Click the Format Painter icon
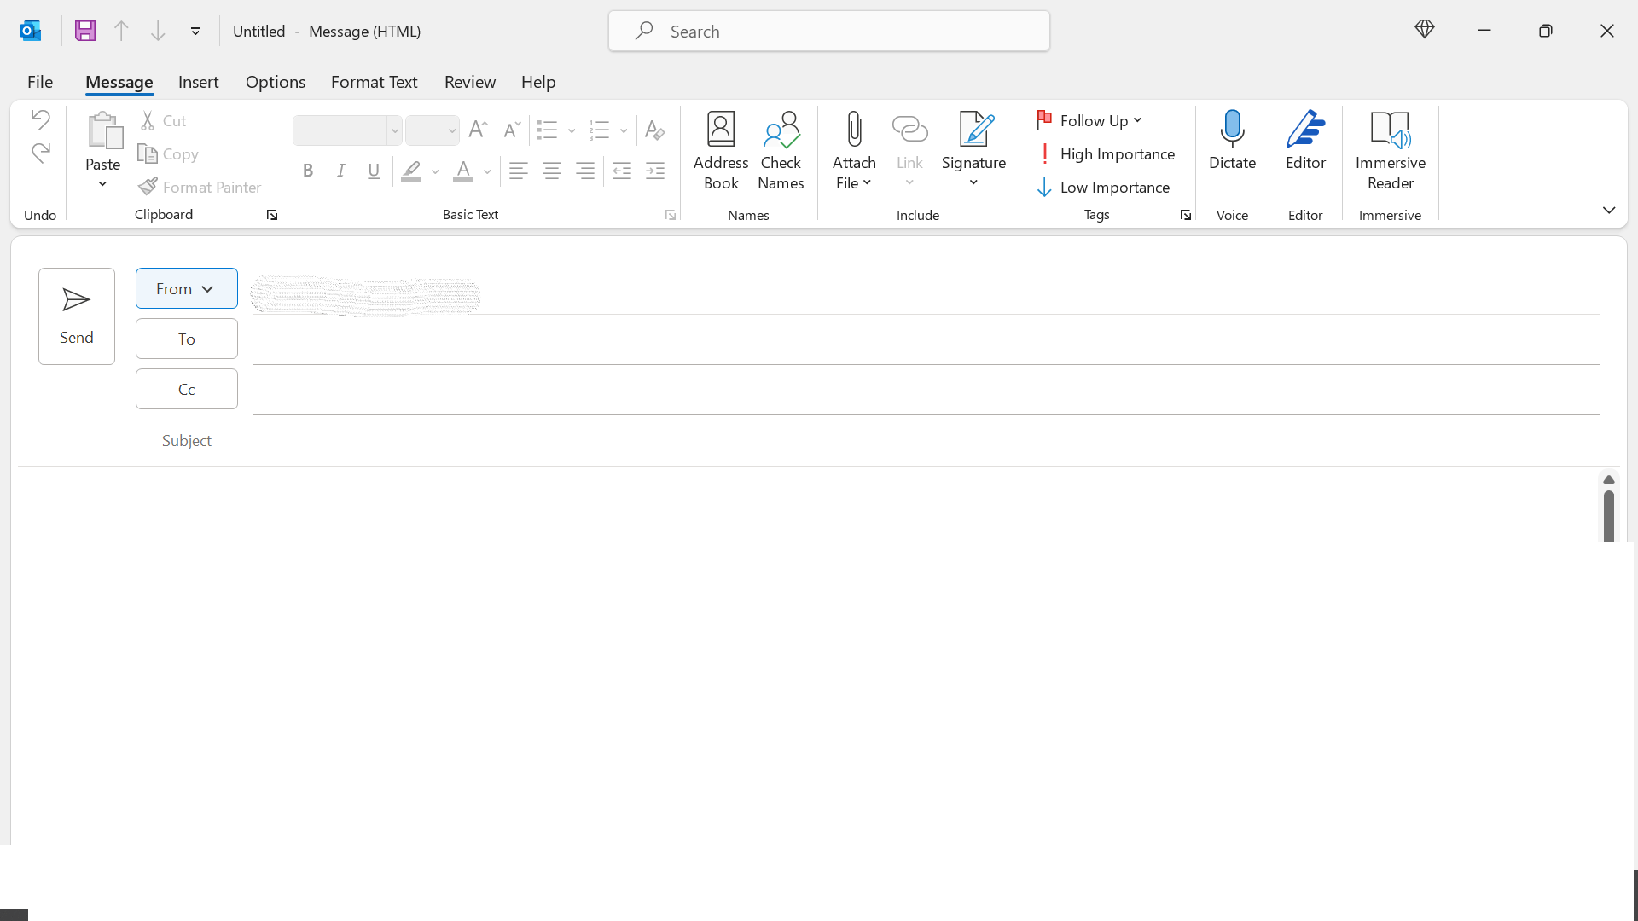Viewport: 1638px width, 921px height. click(148, 186)
